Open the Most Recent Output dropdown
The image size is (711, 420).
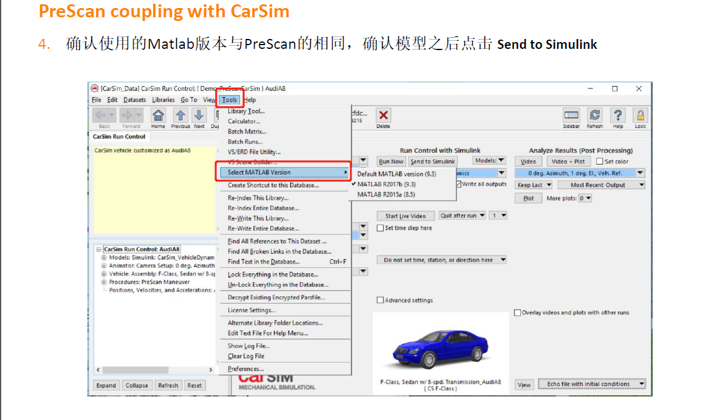point(601,184)
